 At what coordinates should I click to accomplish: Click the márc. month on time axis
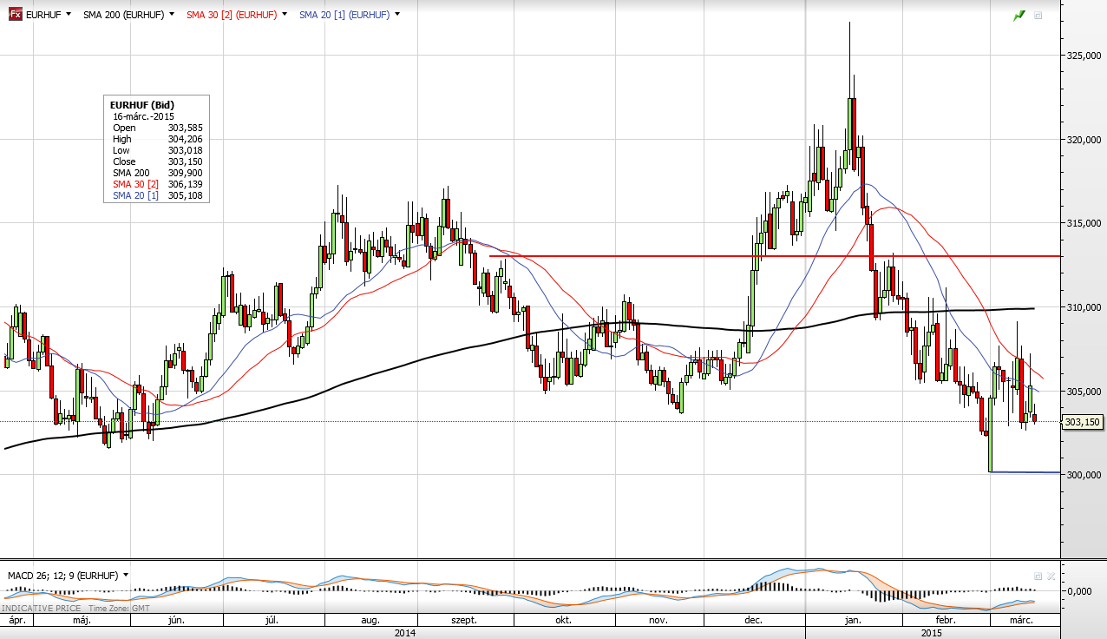[1022, 621]
